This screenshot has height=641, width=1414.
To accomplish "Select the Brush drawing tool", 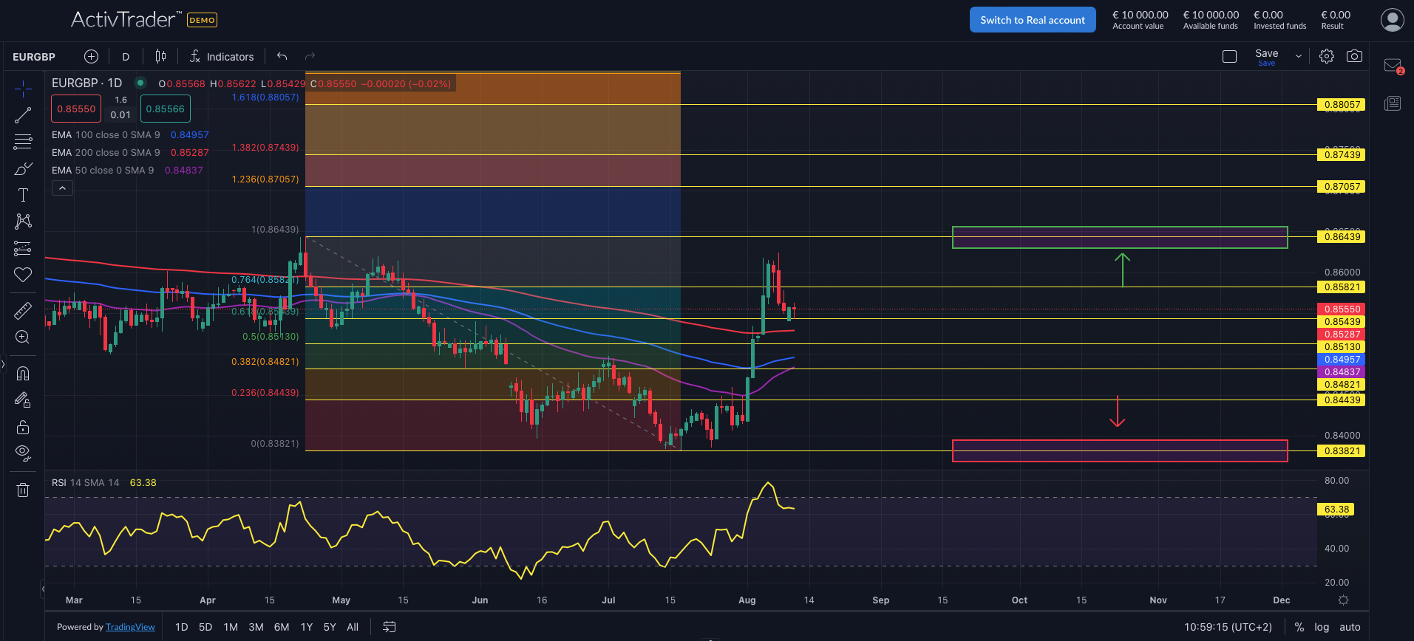I will [x=23, y=169].
